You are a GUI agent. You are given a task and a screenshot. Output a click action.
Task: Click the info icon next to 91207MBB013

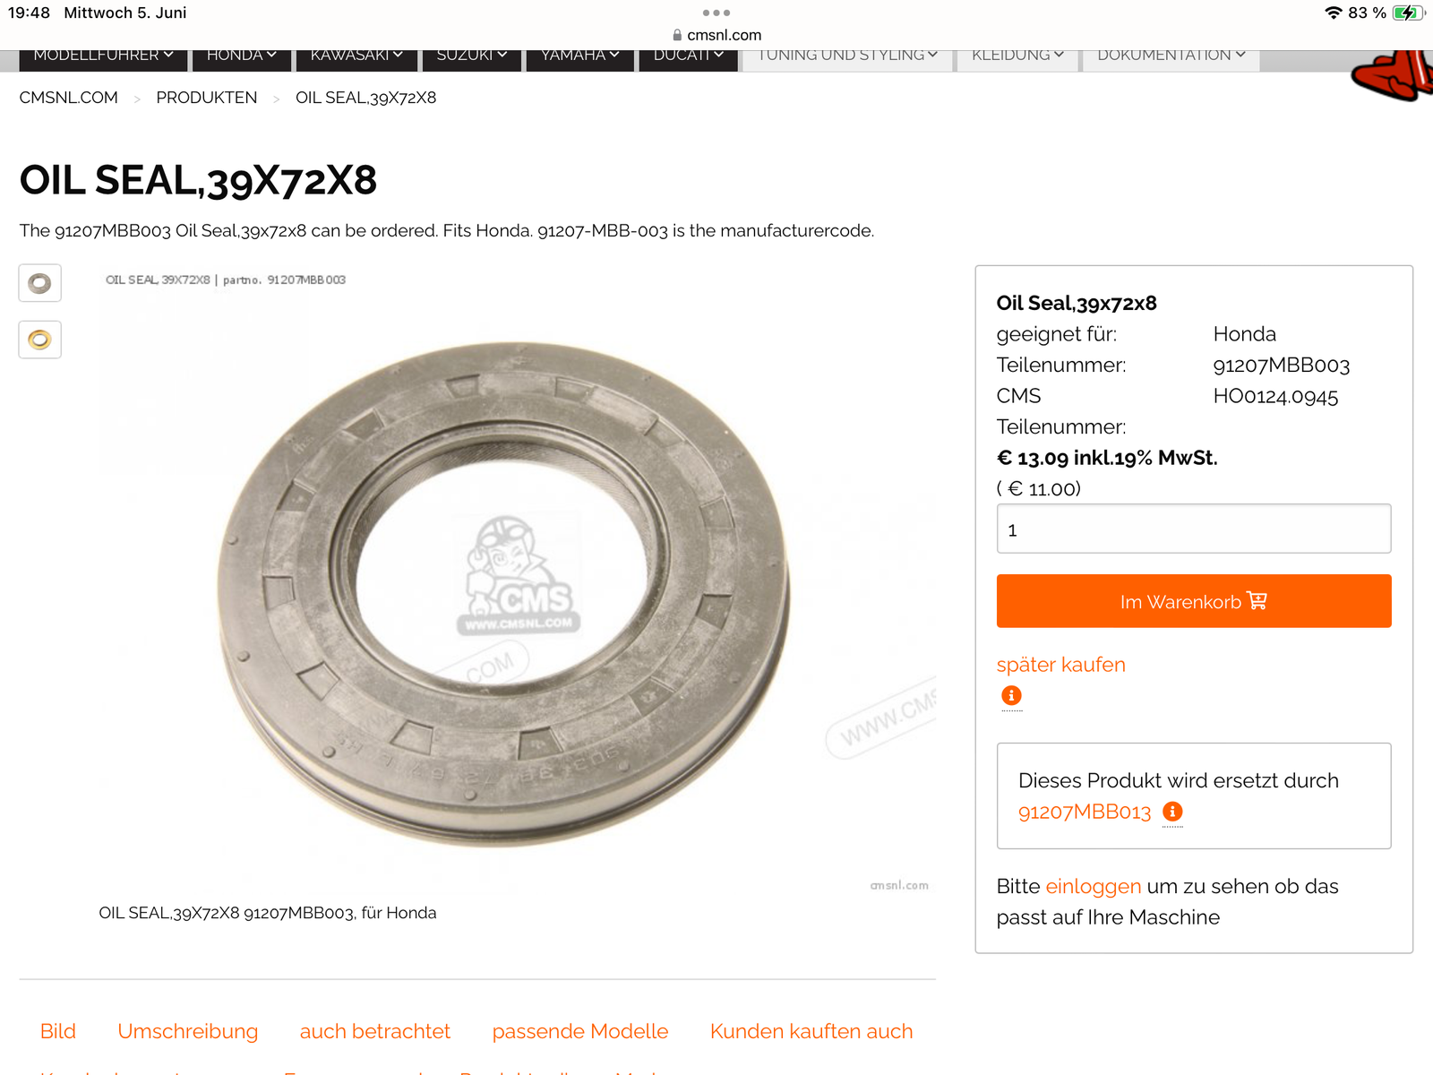tap(1172, 812)
